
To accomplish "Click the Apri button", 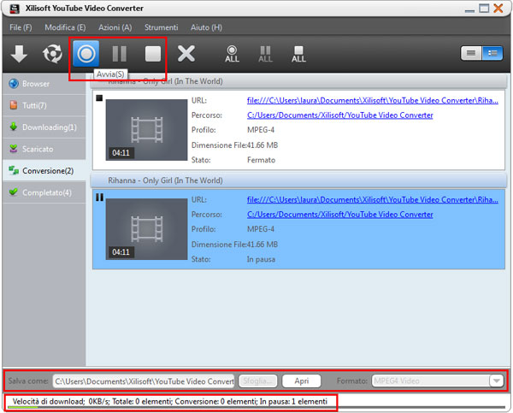I will (x=301, y=381).
